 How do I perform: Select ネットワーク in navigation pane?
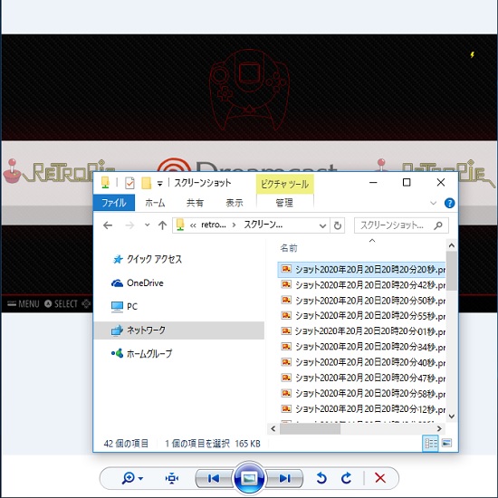179,330
